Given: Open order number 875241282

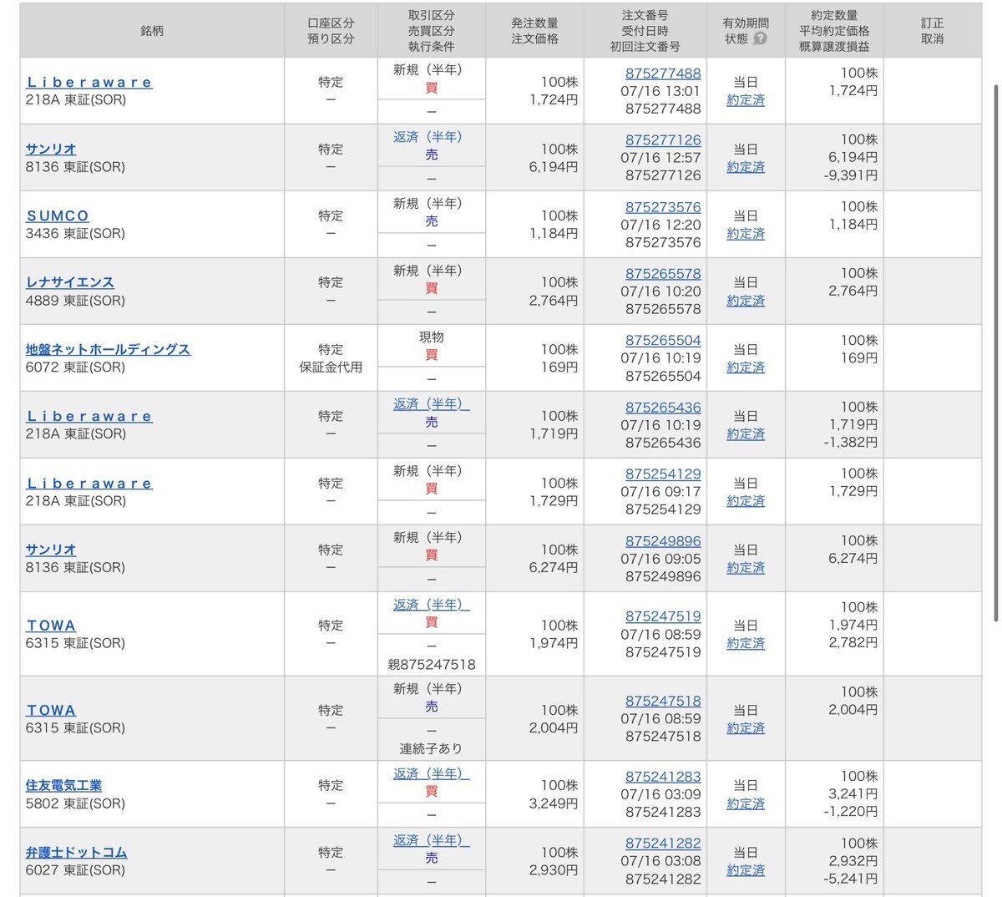Looking at the screenshot, I should [x=663, y=844].
